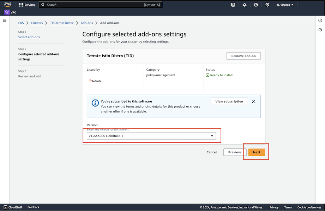Open CloudShell from the footer
This screenshot has width=325, height=211.
pyautogui.click(x=13, y=207)
